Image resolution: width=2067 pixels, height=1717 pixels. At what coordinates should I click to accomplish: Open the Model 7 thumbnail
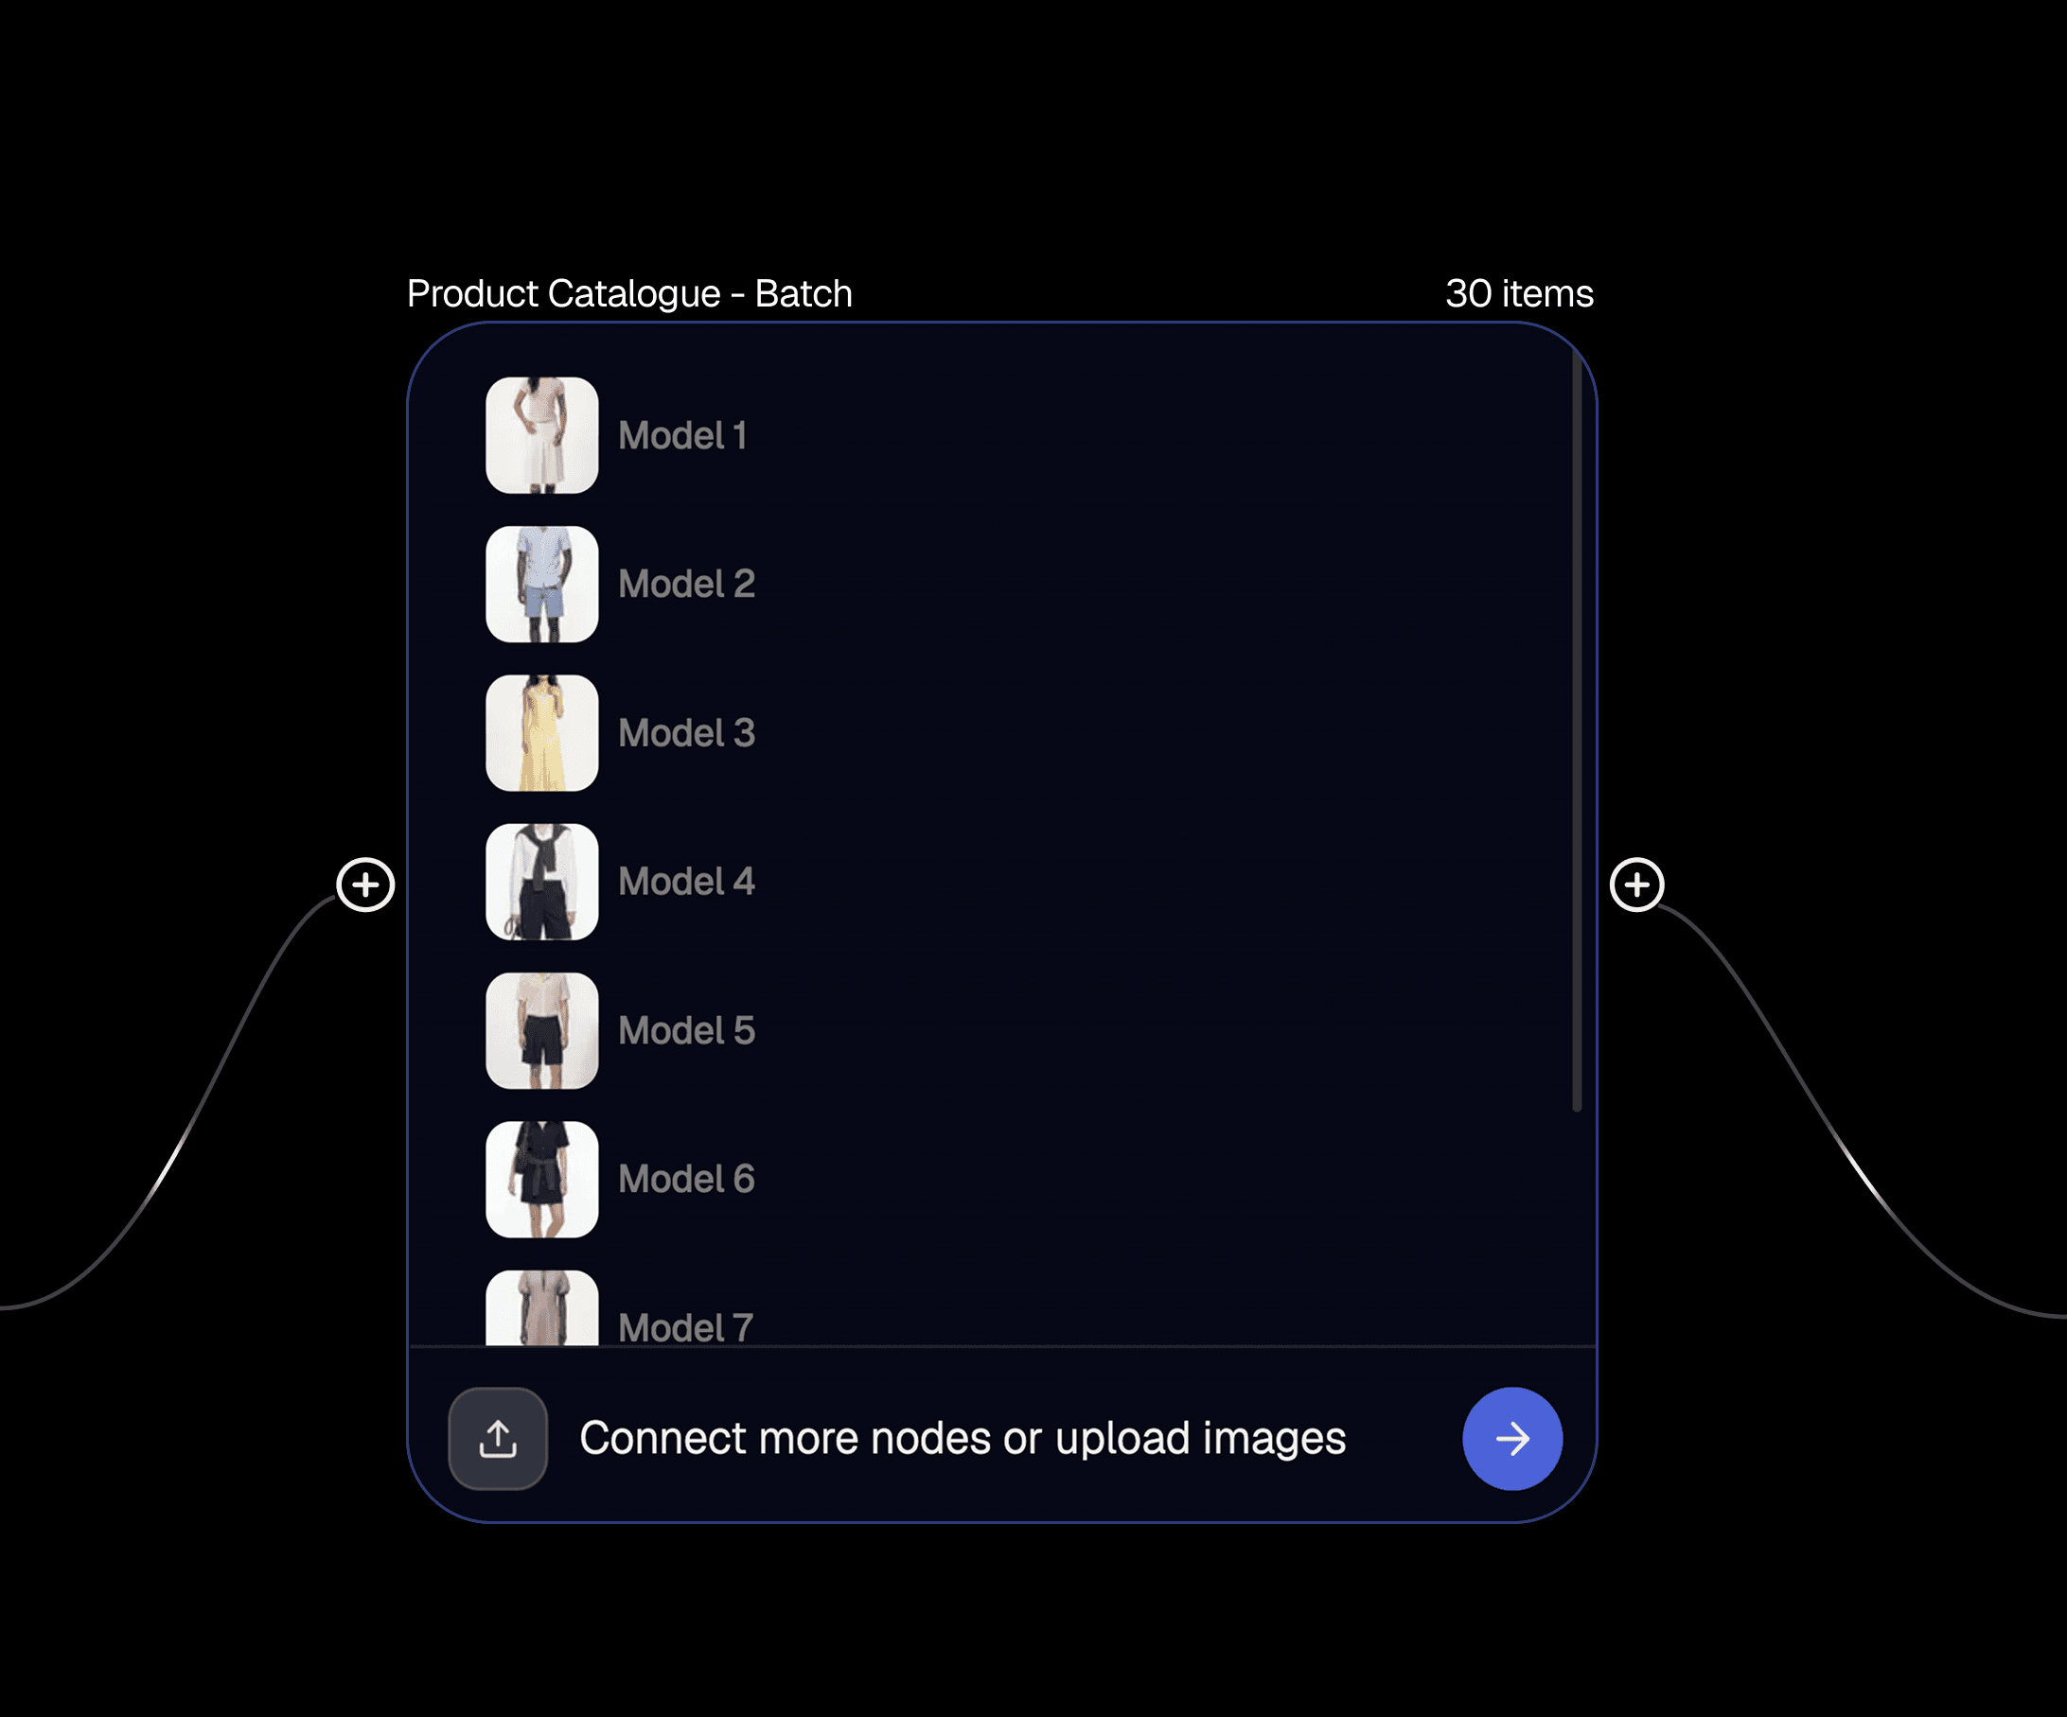click(542, 1307)
